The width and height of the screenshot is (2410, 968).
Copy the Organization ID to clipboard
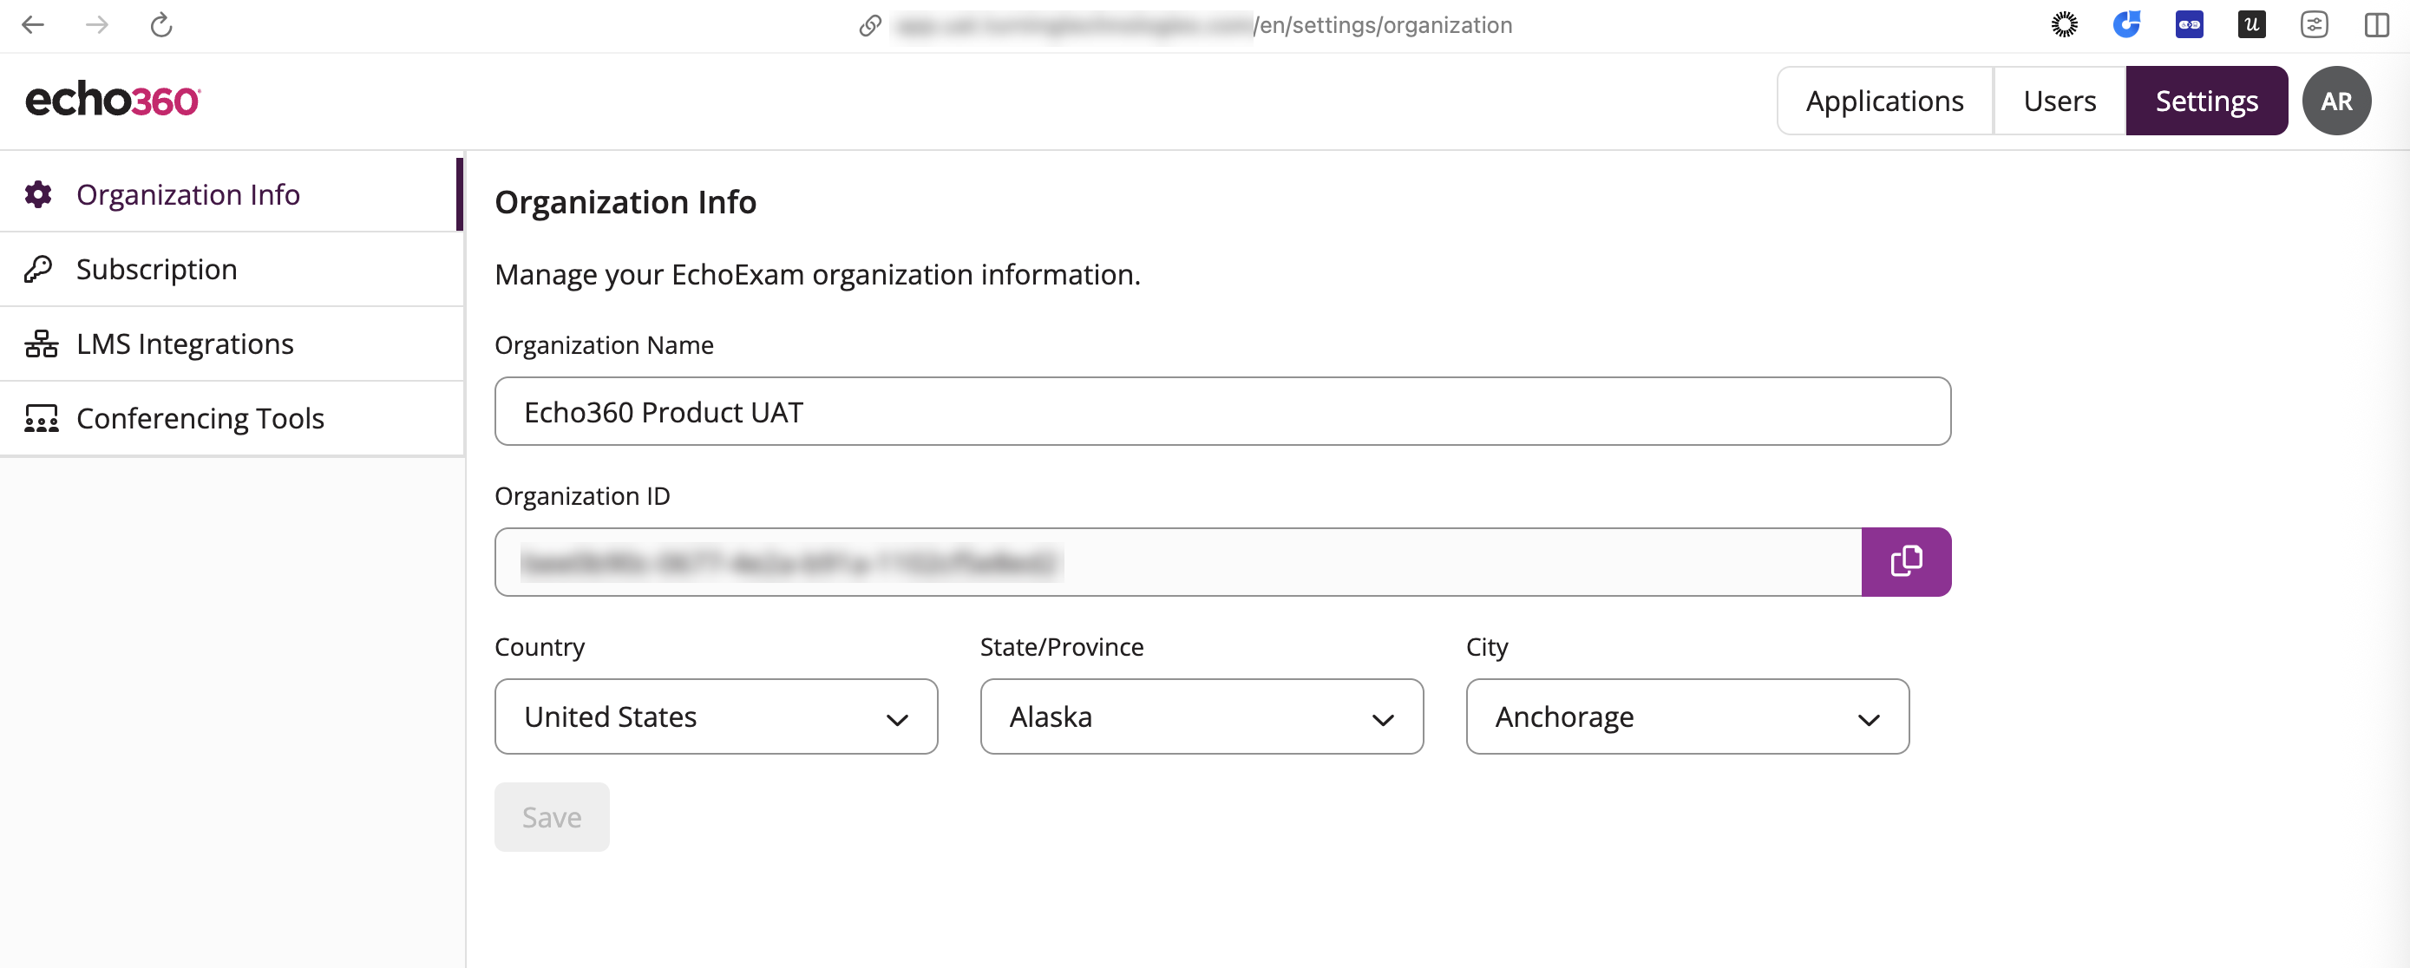pos(1906,561)
